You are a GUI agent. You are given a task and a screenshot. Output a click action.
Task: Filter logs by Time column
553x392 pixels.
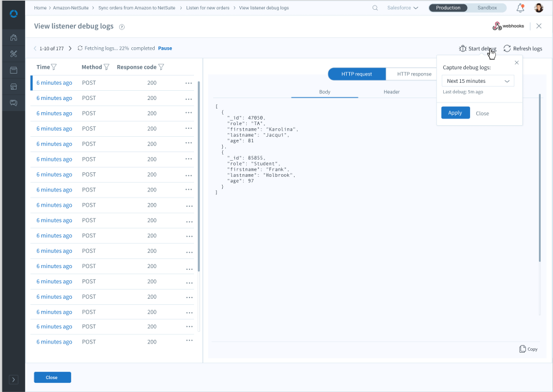54,67
